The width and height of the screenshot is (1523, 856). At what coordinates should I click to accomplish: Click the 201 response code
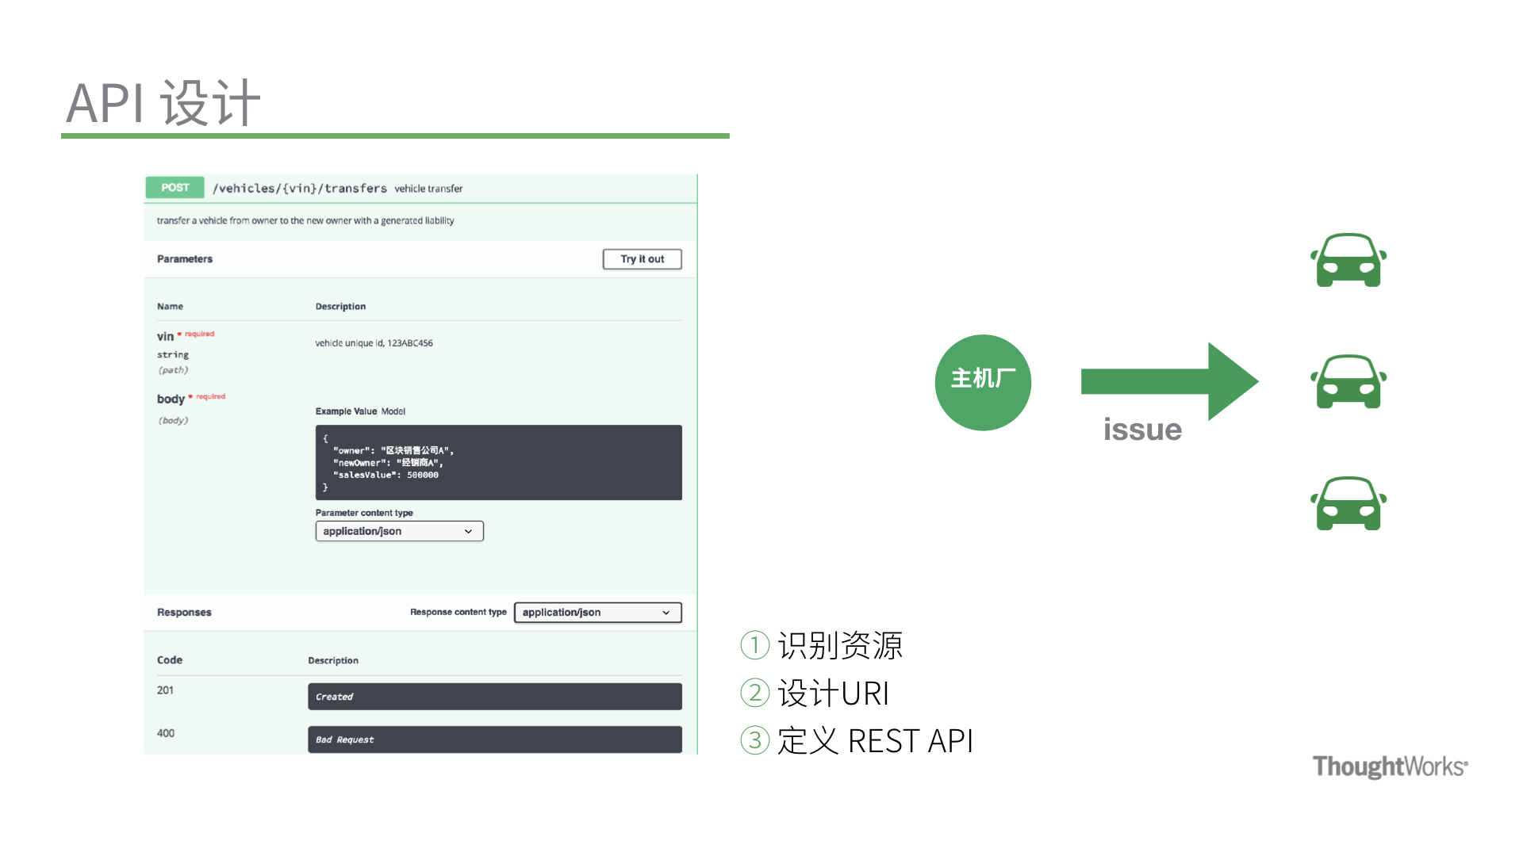pos(165,690)
